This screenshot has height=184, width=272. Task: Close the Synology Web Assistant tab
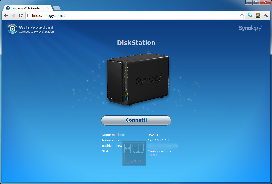48,8
